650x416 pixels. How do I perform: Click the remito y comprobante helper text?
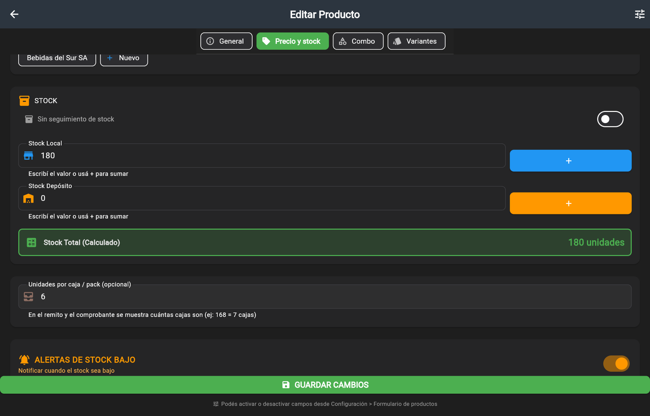[x=142, y=315]
